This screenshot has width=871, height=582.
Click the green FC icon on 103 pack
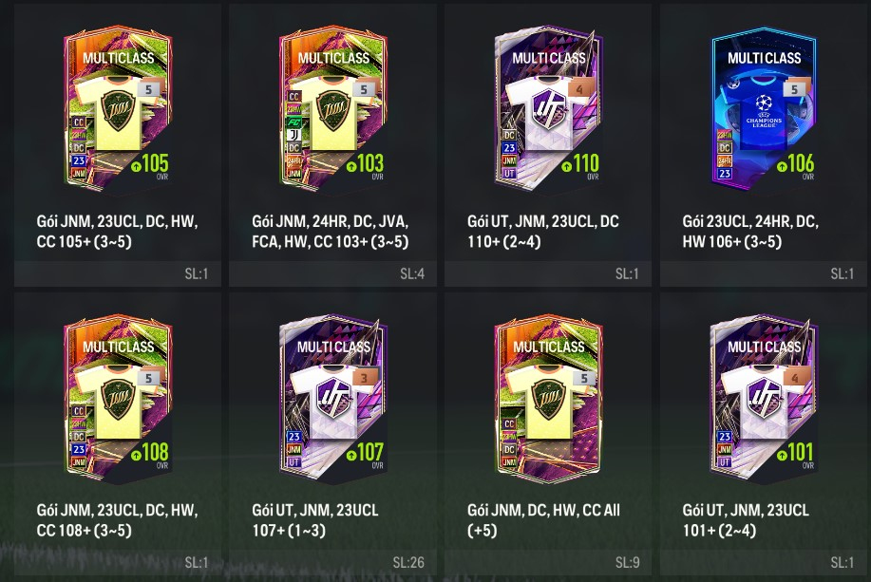pyautogui.click(x=293, y=122)
